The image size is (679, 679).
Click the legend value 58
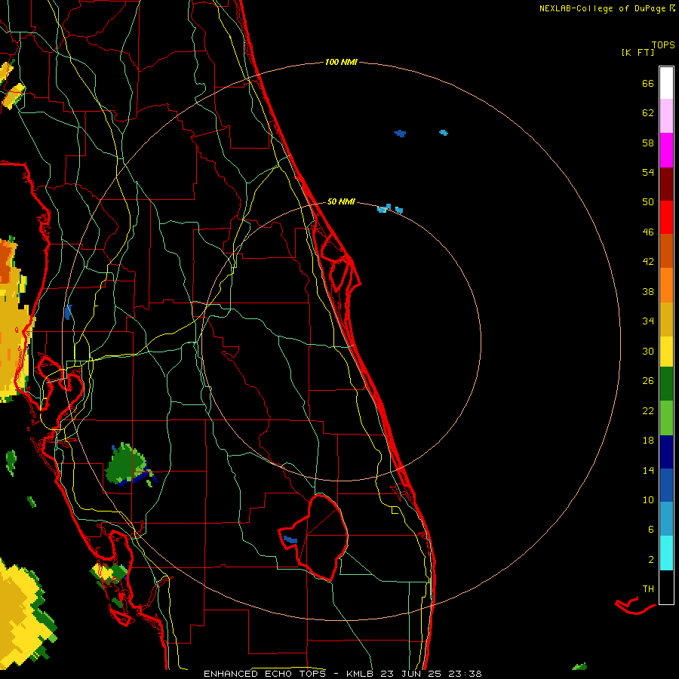(x=648, y=143)
